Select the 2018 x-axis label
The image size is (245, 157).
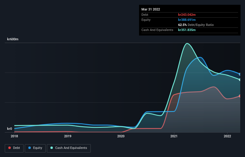14,136
